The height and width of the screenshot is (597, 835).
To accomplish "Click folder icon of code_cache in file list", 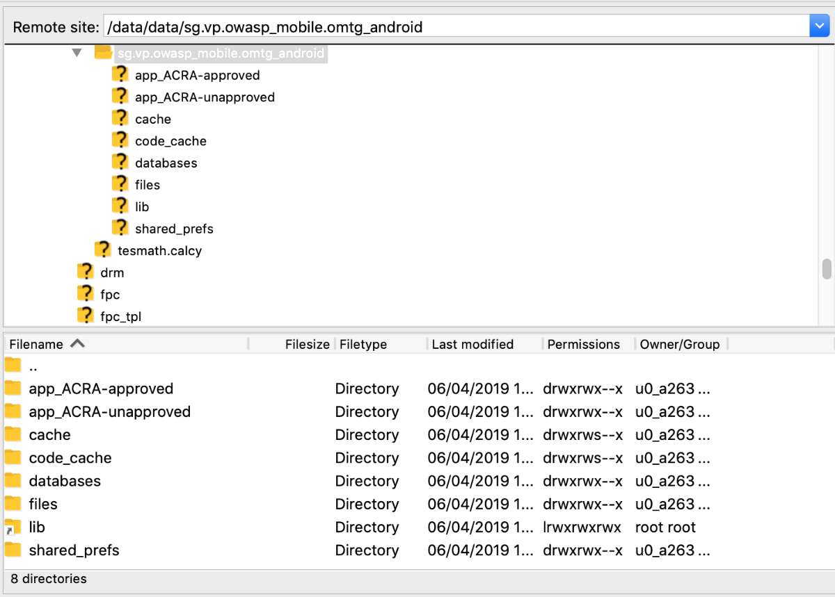I will point(13,457).
